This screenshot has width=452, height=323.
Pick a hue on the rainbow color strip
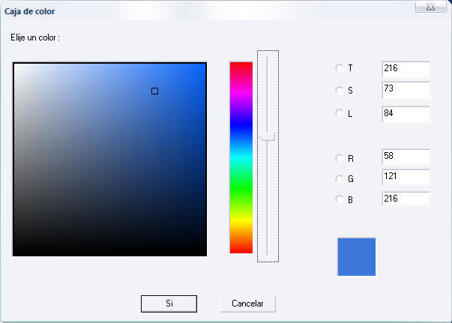tap(241, 157)
